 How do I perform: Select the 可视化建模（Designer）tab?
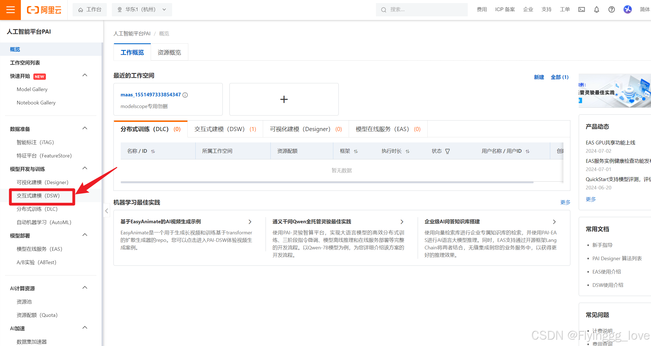[306, 129]
